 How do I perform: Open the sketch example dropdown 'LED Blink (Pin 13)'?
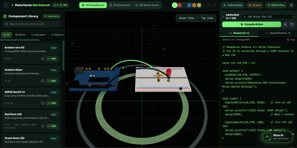pos(268,17)
